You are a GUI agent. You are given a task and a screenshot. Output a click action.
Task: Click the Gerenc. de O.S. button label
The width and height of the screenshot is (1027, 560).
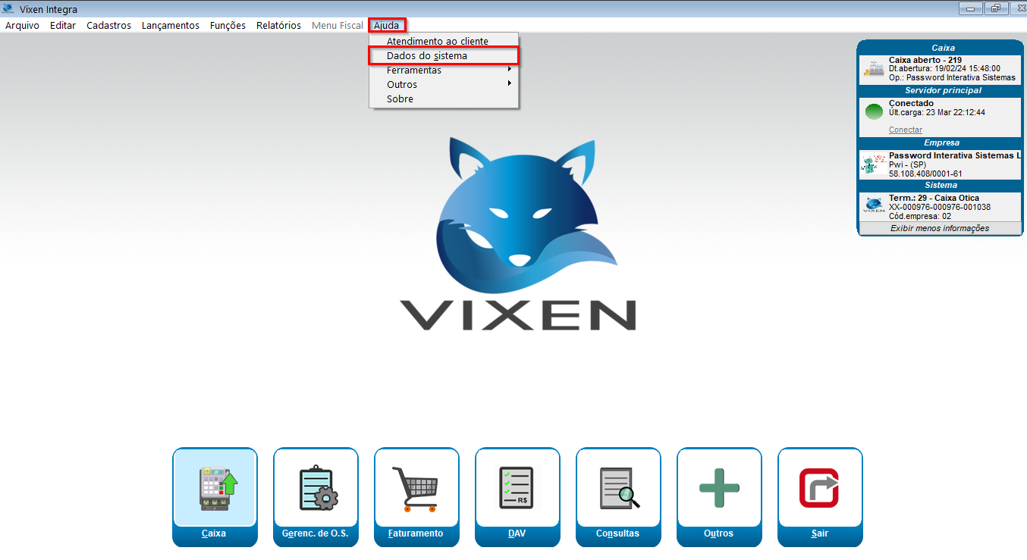coord(315,533)
